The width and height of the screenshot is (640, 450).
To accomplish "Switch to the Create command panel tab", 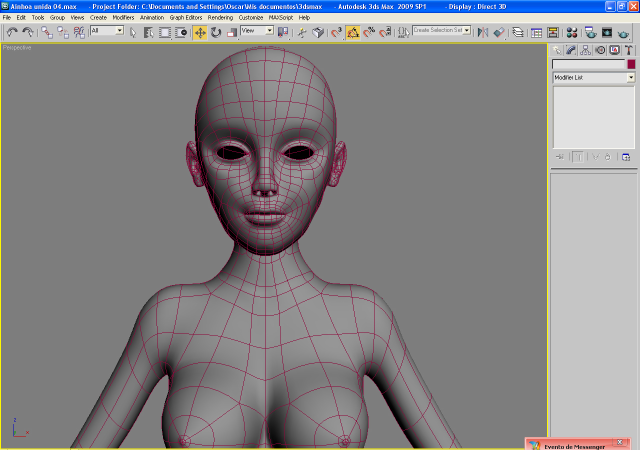I will click(x=556, y=50).
